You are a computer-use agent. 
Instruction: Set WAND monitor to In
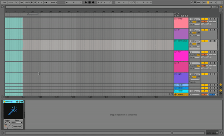pyautogui.click(x=190, y=22)
